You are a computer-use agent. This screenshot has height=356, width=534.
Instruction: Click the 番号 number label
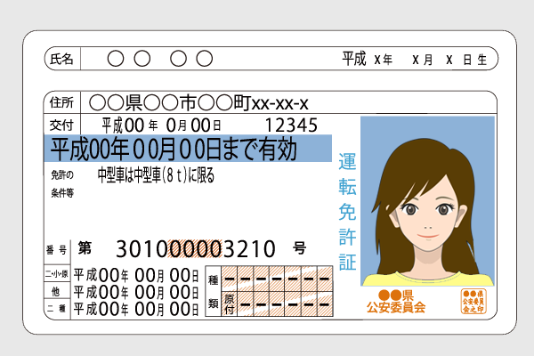click(x=56, y=248)
